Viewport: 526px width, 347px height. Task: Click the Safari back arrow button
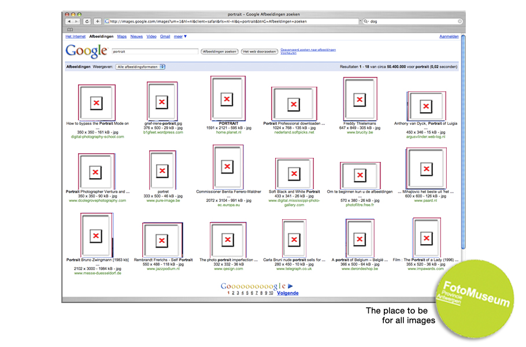(69, 21)
